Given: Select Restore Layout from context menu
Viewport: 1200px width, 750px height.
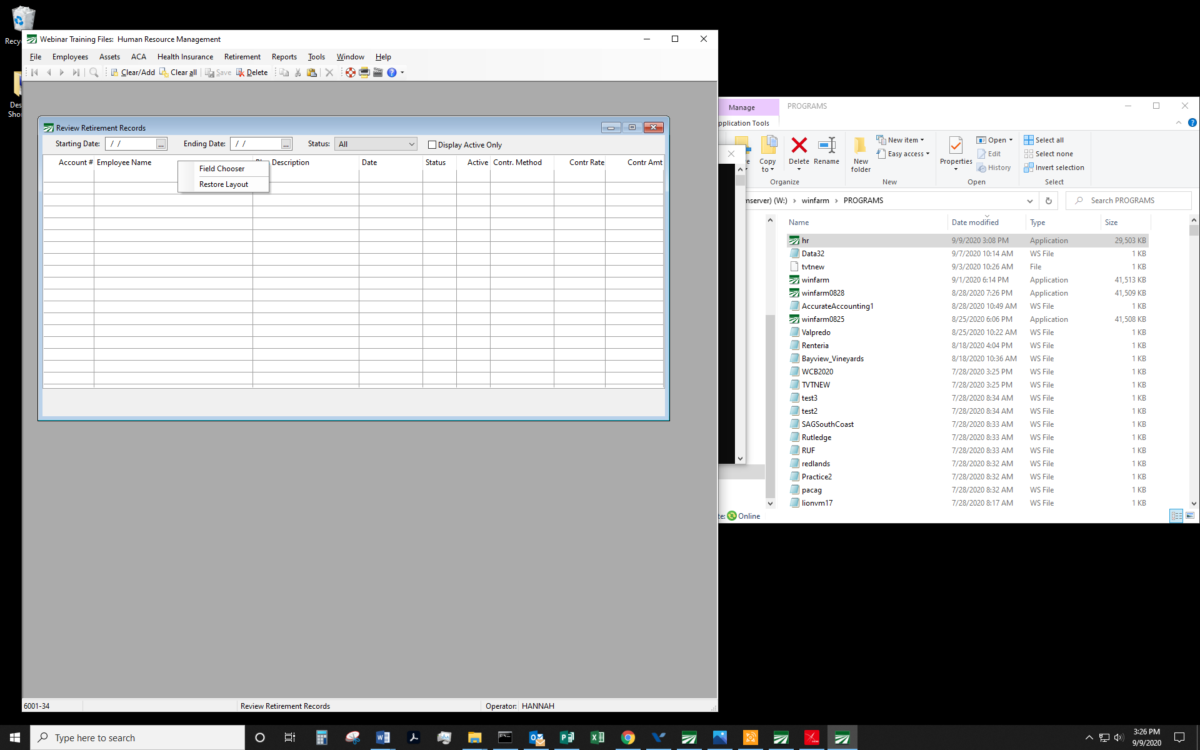Looking at the screenshot, I should pyautogui.click(x=224, y=184).
